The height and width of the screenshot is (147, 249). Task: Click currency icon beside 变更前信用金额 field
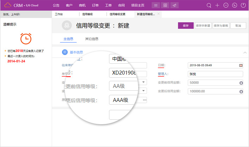pos(241,83)
